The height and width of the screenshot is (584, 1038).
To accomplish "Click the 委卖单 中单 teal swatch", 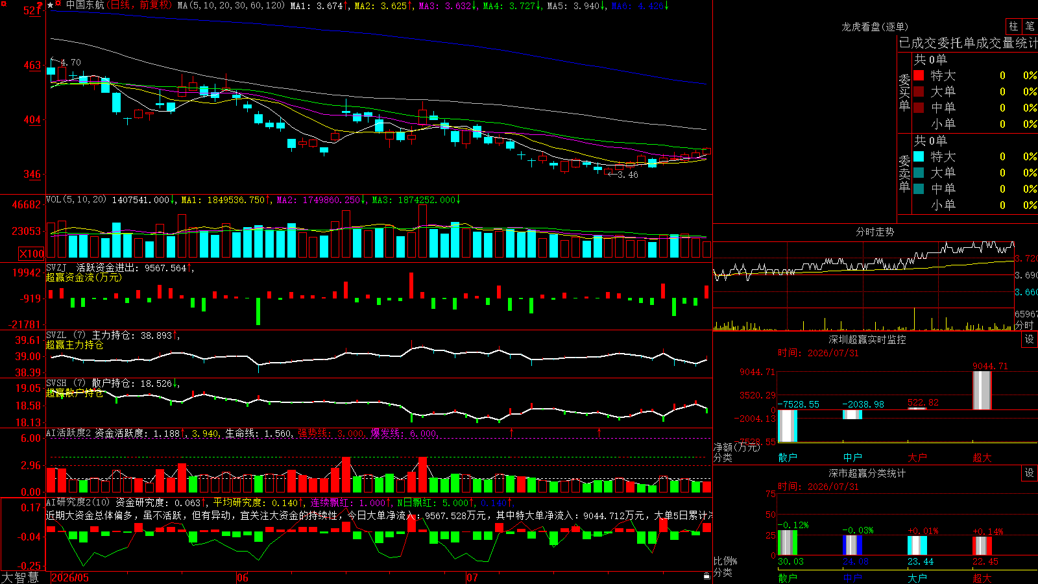I will pos(919,189).
